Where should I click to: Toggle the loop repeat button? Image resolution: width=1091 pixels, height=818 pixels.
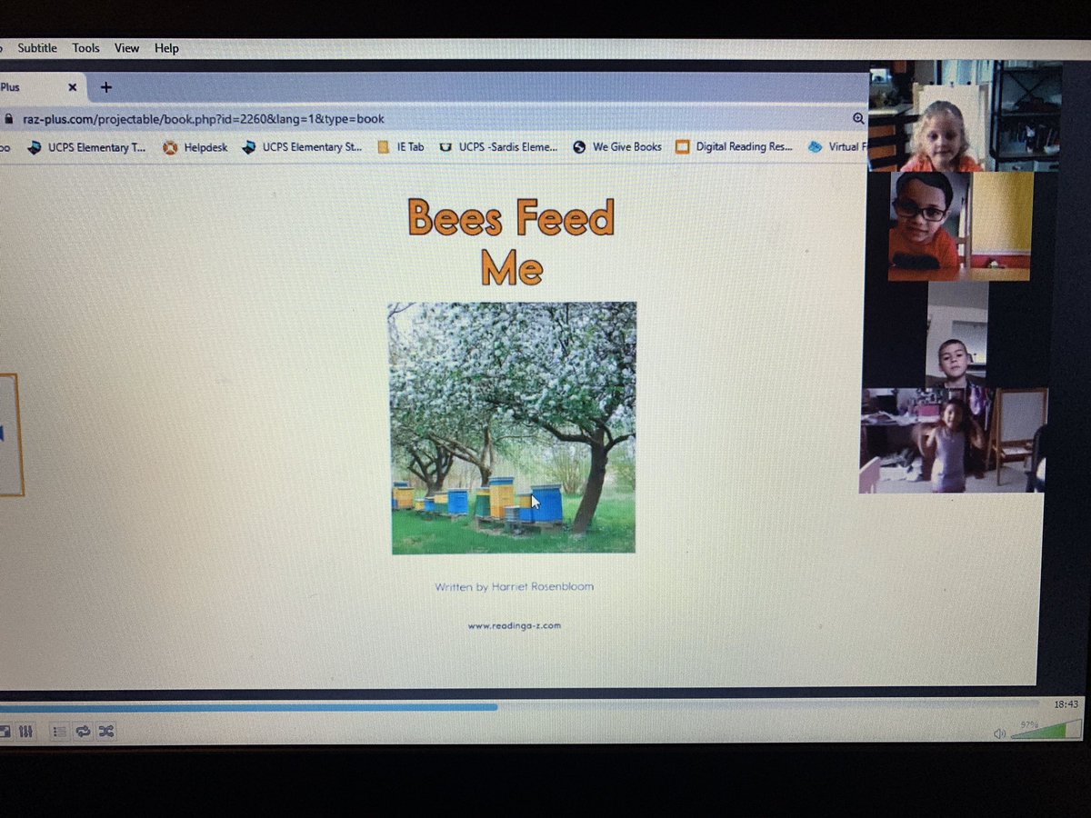pyautogui.click(x=83, y=731)
